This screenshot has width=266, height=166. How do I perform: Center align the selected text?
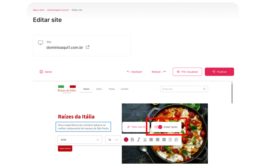pyautogui.click(x=157, y=140)
